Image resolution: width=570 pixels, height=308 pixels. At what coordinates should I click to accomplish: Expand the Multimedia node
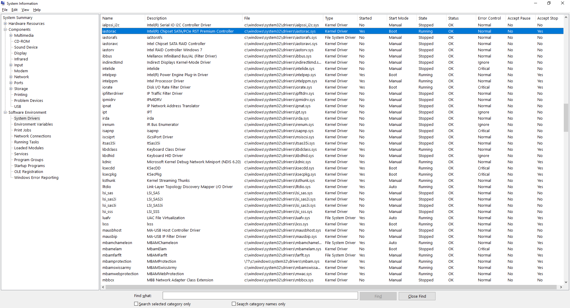[11, 35]
